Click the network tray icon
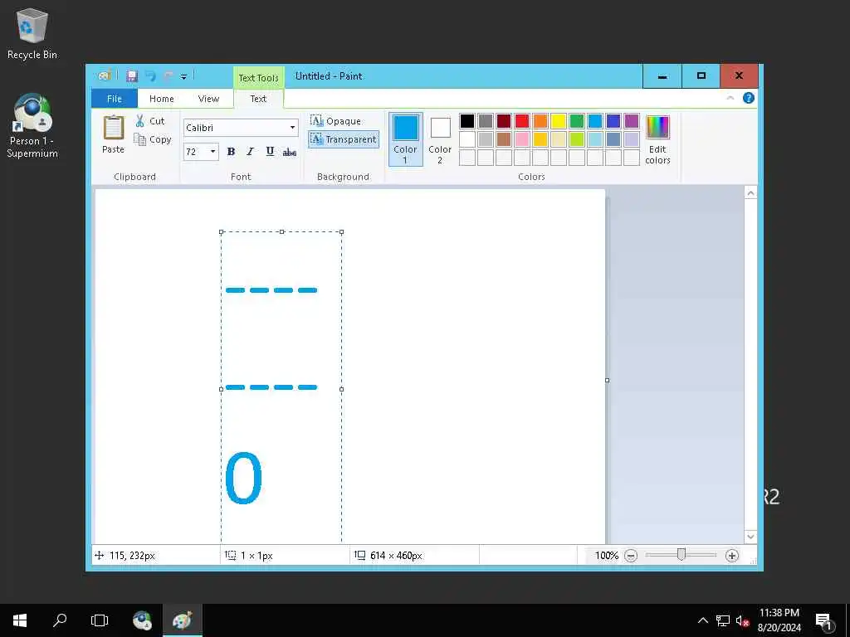This screenshot has width=850, height=637. tap(723, 620)
